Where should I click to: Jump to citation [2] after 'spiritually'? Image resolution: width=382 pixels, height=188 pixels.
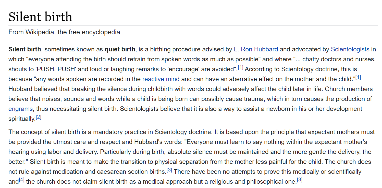pyautogui.click(x=38, y=117)
